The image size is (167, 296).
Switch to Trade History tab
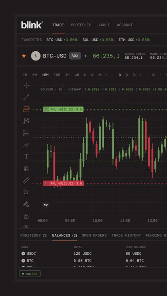[x=126, y=235]
